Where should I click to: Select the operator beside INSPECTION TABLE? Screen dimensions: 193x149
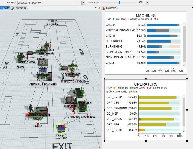[x=63, y=76]
